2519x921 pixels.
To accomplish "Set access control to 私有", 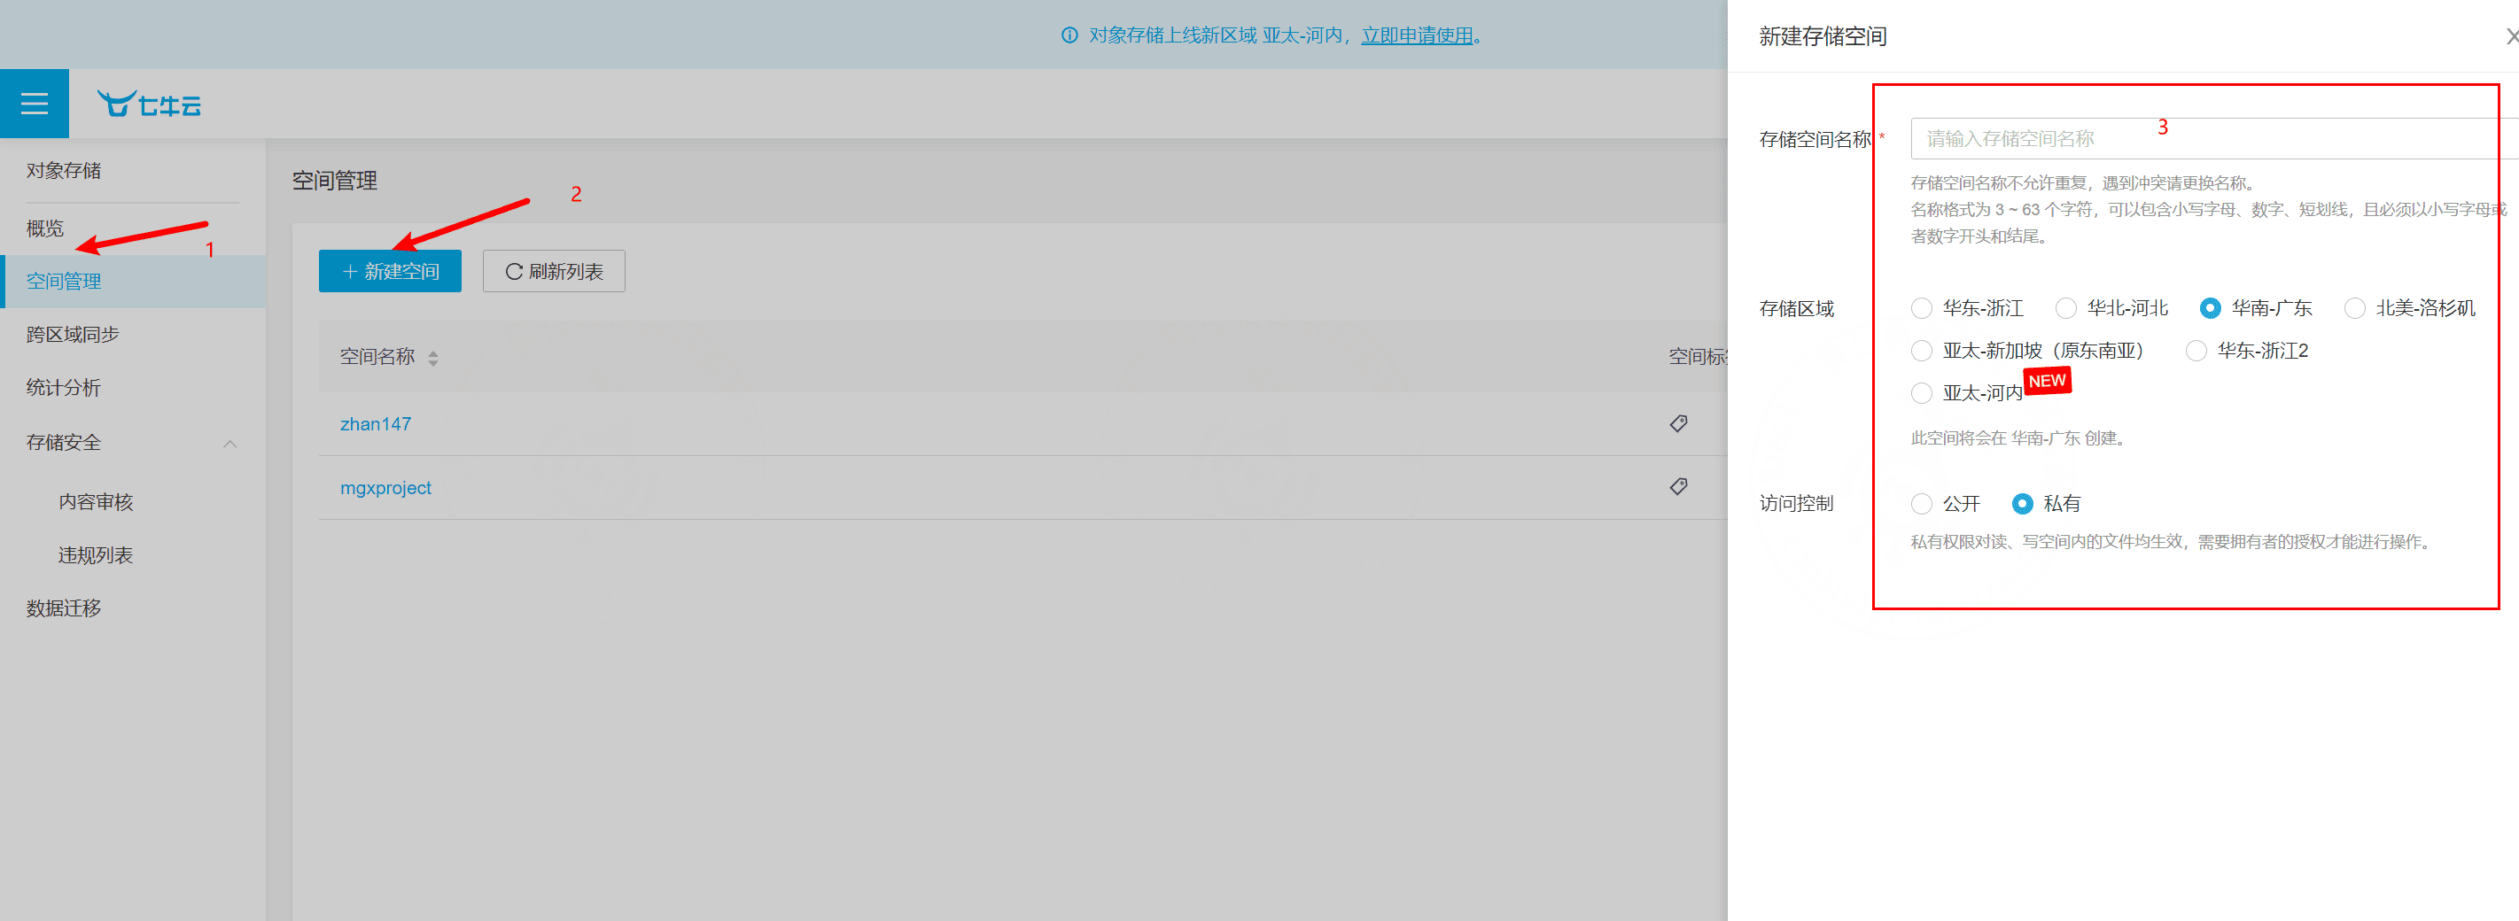I will click(2022, 504).
